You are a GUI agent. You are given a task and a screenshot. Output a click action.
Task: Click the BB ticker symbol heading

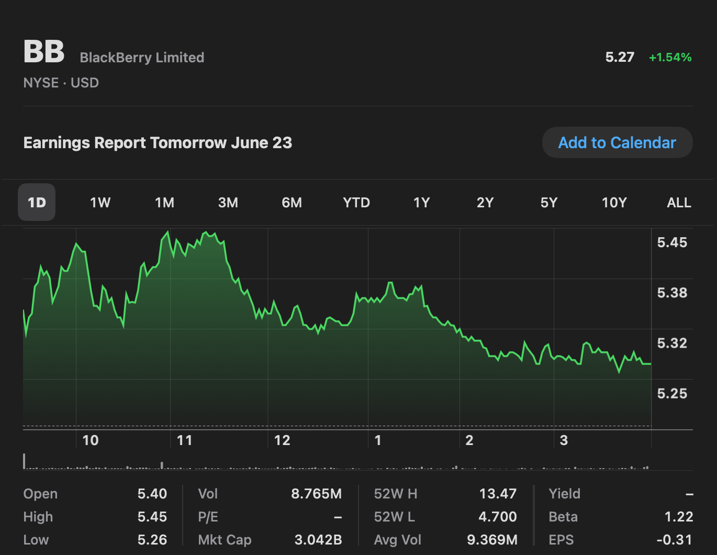[x=44, y=52]
